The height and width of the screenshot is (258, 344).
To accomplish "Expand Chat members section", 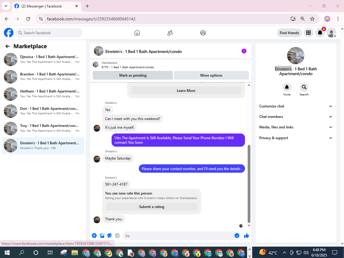I will point(296,117).
